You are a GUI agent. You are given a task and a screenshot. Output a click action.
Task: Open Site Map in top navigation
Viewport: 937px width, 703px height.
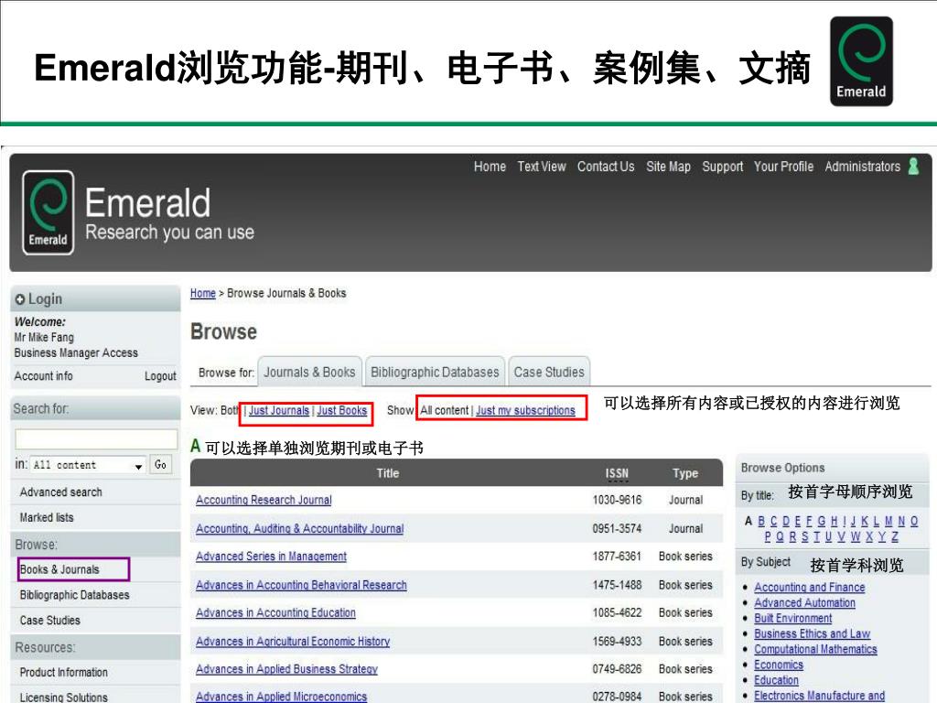coord(668,167)
